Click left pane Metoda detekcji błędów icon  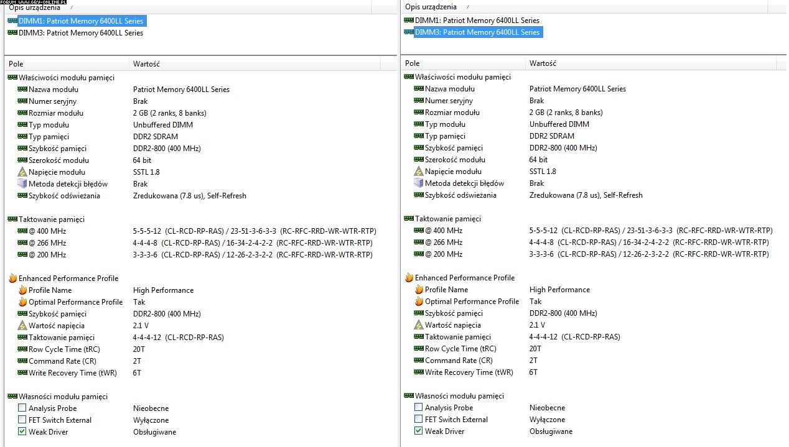[22, 183]
